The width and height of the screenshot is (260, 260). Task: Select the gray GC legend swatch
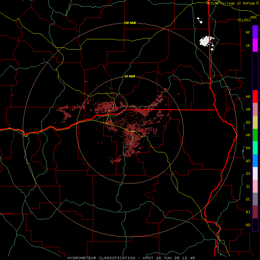[x=255, y=199]
